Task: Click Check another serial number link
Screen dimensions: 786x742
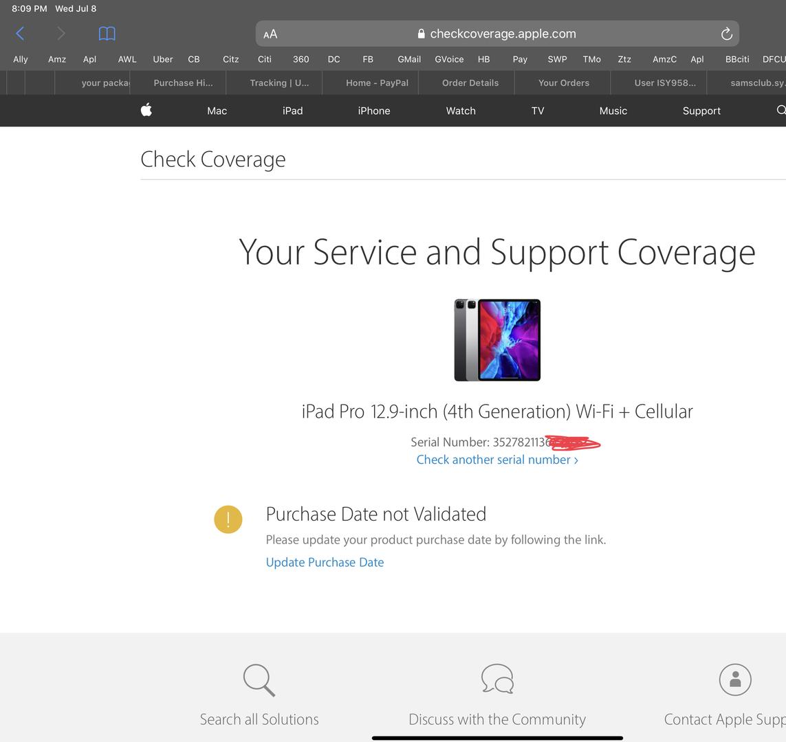Action: point(497,460)
